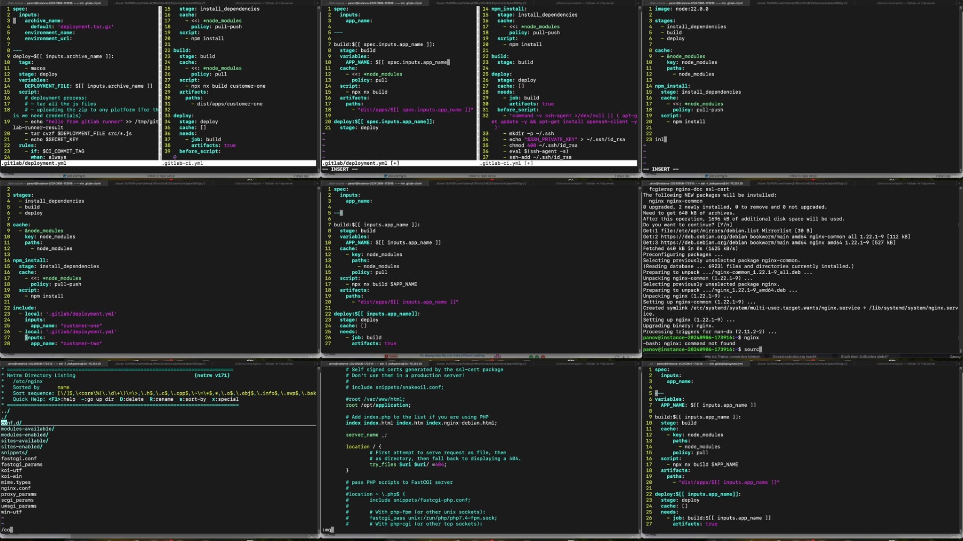Click the 'include snippets/fastcgi-php.conf;' line
This screenshot has width=963, height=541.
pos(420,500)
